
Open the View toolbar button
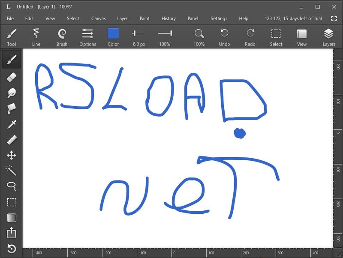tap(302, 37)
